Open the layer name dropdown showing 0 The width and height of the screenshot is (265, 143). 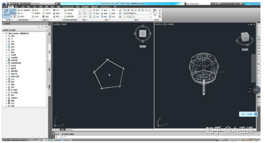pos(137,17)
